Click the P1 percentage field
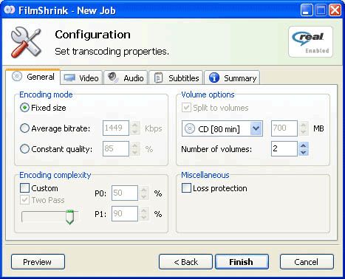 pos(125,213)
